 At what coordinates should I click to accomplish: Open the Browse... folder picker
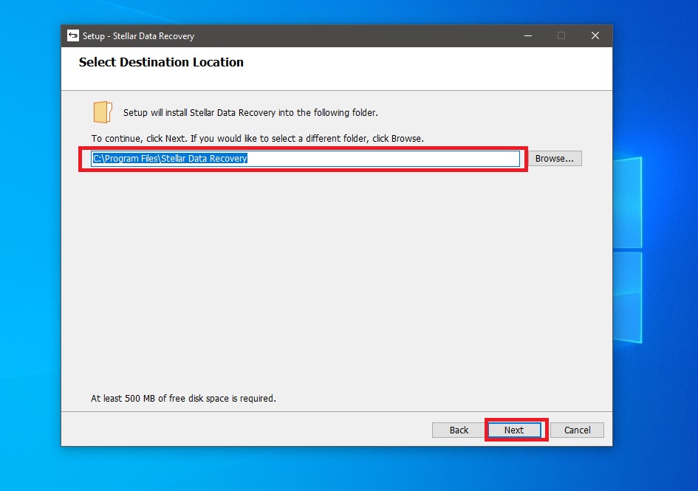pos(554,159)
